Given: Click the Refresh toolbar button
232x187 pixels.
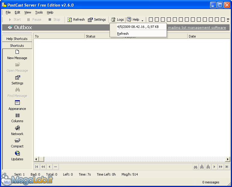Looking at the screenshot, I should click(x=76, y=20).
